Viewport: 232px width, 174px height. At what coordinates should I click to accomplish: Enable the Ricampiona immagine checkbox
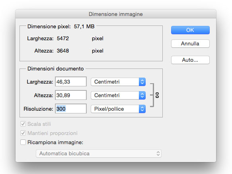pos(23,142)
